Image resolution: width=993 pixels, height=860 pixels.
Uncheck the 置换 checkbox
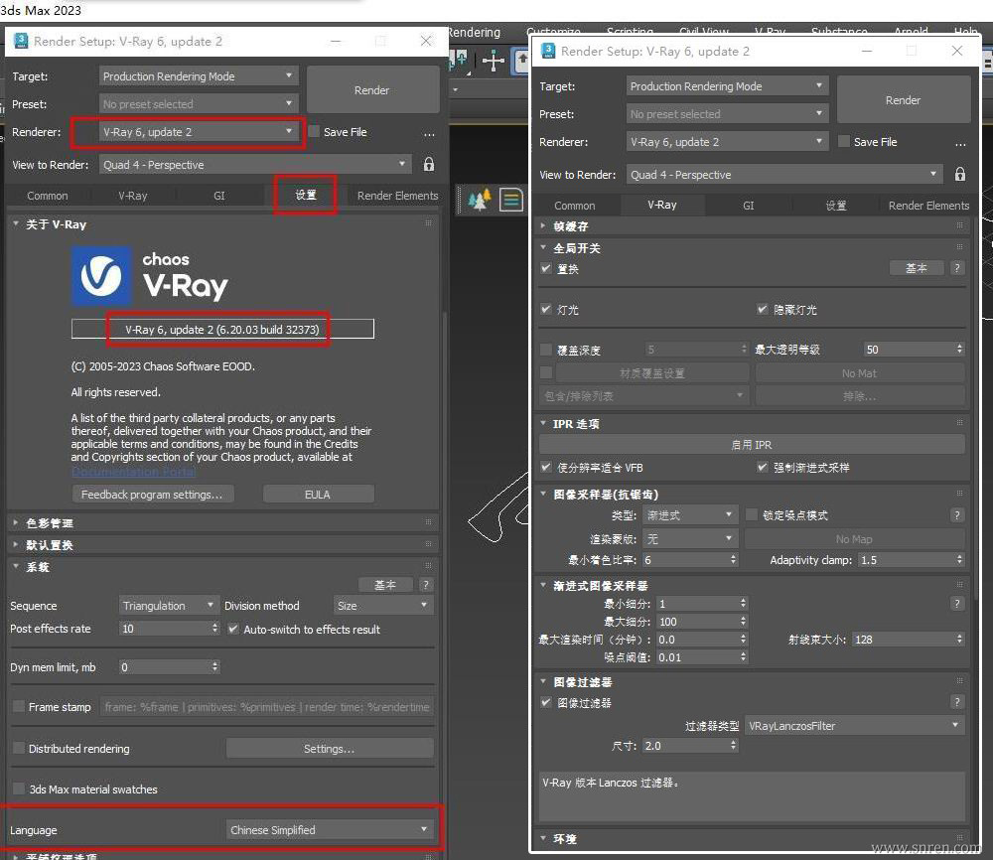pos(546,268)
